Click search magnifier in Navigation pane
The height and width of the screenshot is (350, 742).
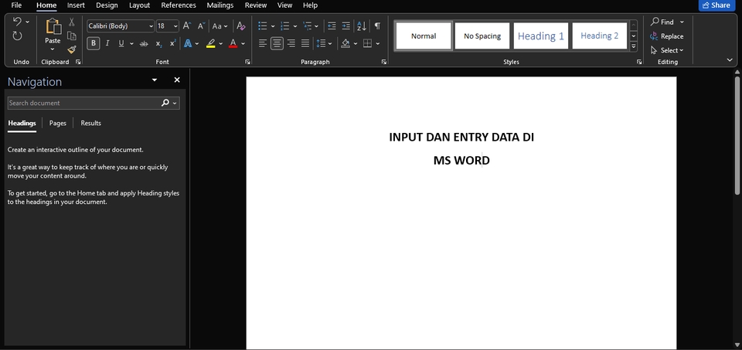[165, 103]
